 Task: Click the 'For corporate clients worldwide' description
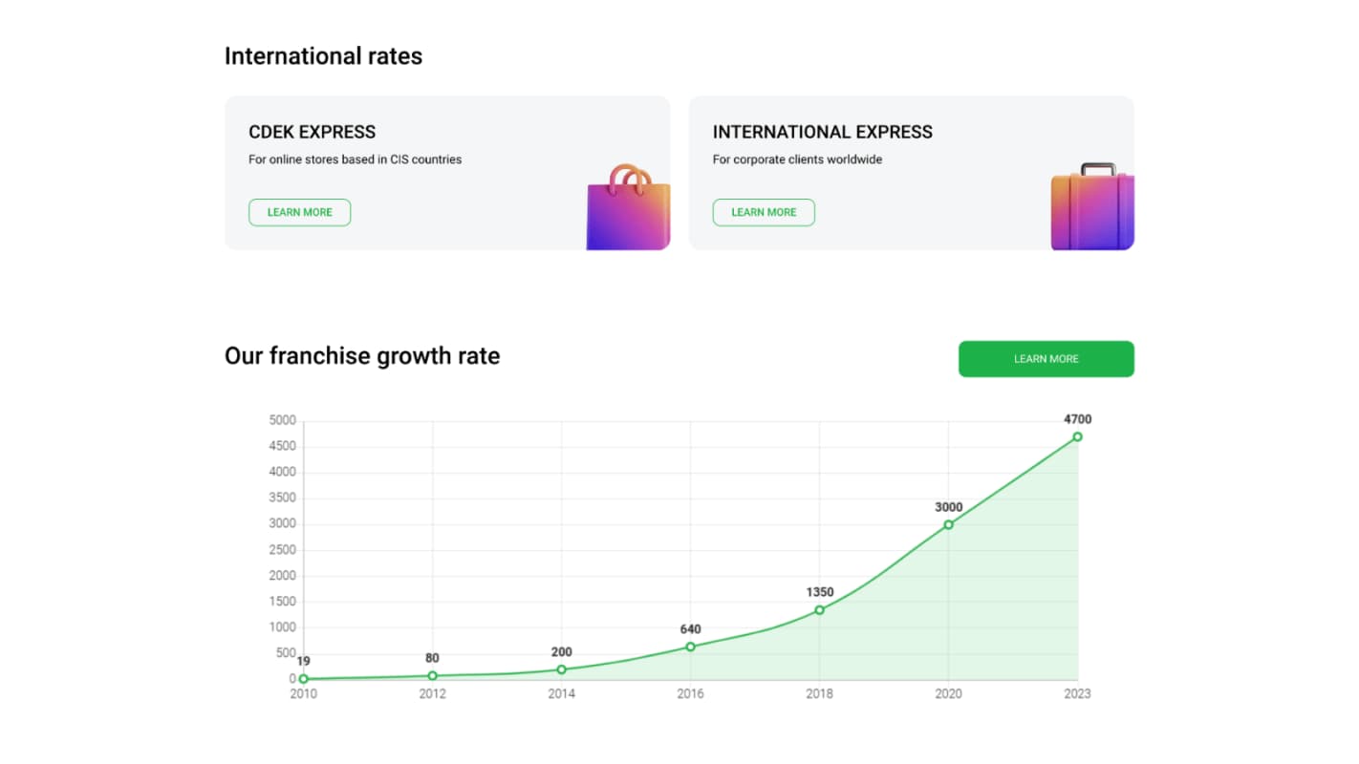[797, 159]
